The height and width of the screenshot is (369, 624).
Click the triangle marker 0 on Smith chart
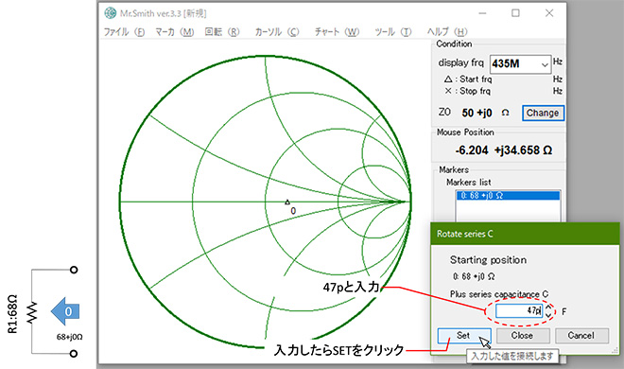point(287,202)
